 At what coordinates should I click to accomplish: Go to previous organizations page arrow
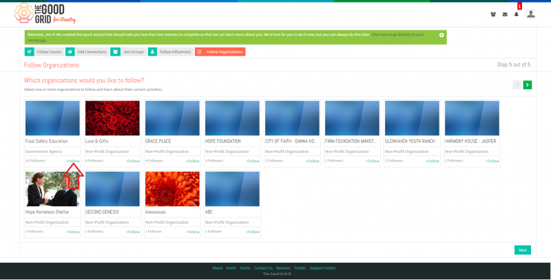click(517, 85)
